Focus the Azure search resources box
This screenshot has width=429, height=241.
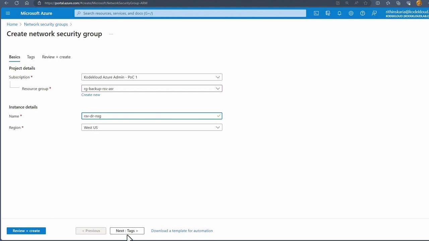[x=190, y=13]
